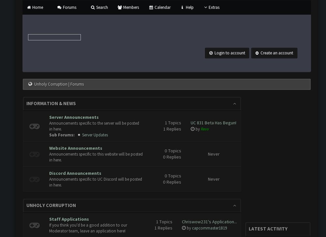Click Discord Announcements gamepad icon

35,179
